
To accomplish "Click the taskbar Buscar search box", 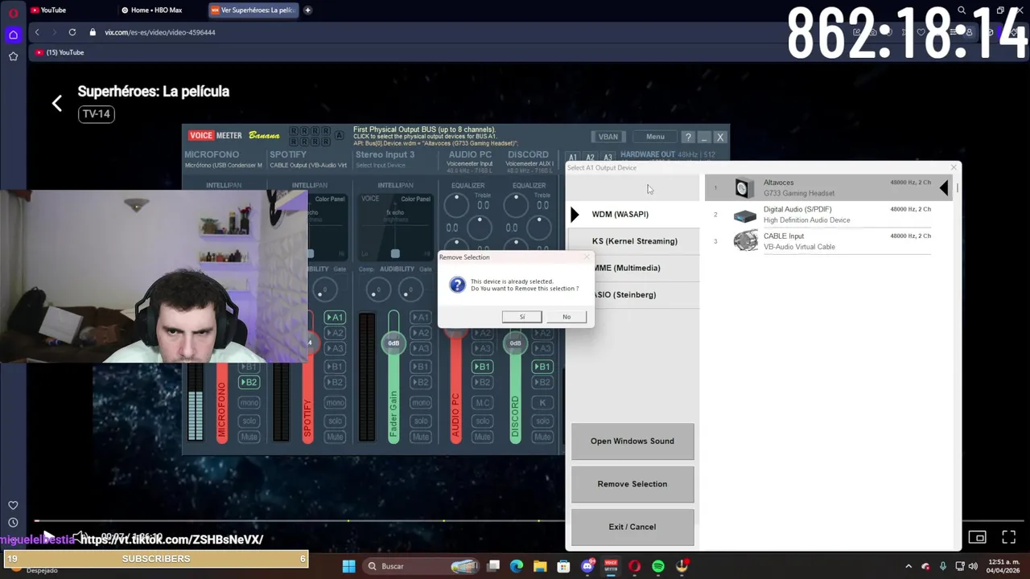I will point(422,566).
